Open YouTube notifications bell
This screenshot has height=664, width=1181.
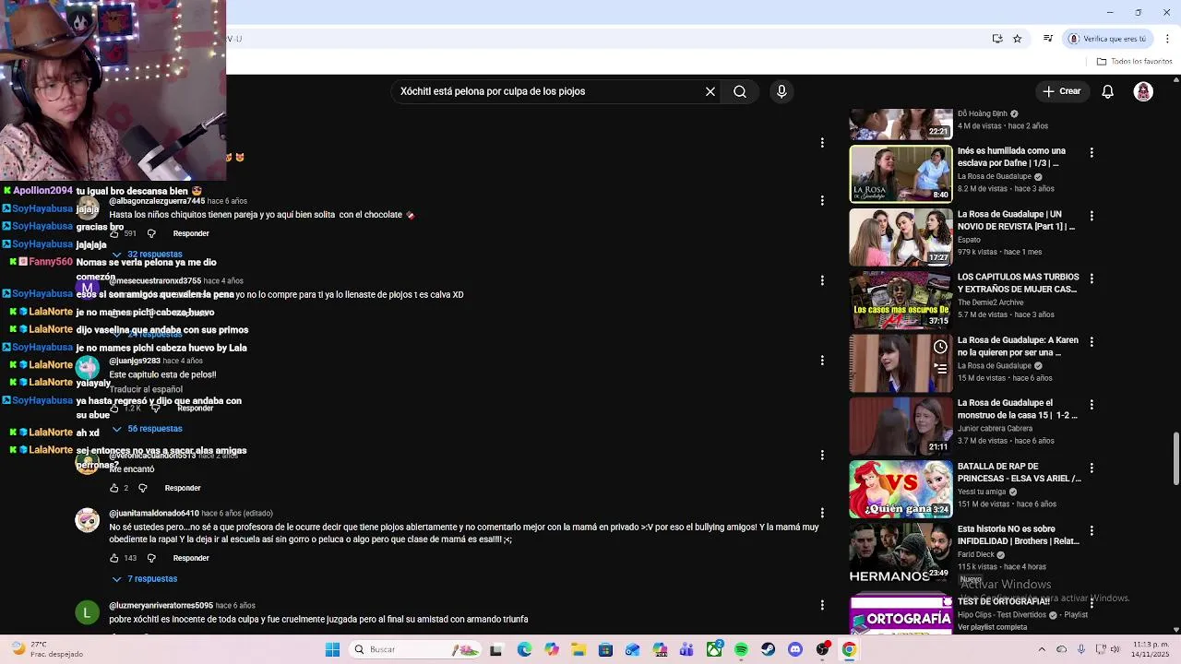(1108, 91)
